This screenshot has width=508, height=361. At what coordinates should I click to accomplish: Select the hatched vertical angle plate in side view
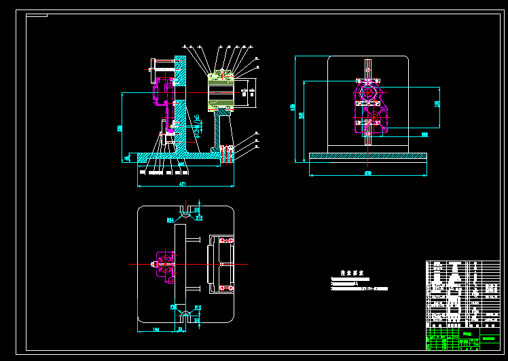click(181, 105)
